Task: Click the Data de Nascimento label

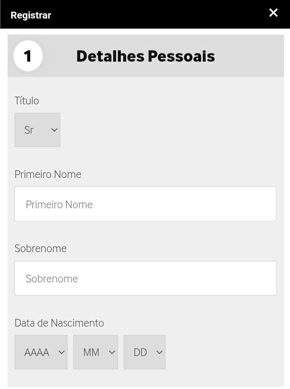Action: 59,323
